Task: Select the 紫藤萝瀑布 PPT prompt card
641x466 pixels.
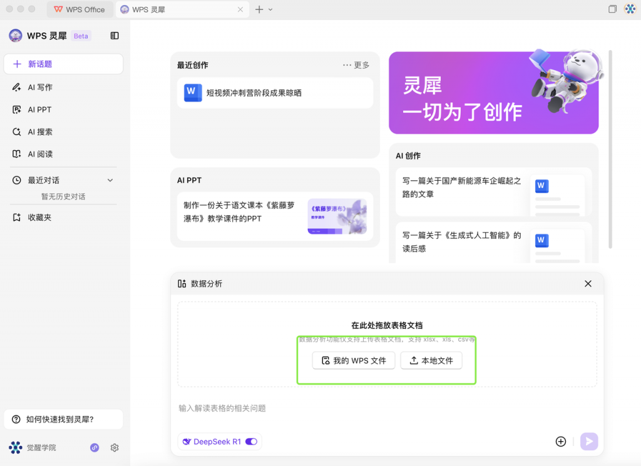Action: 275,216
